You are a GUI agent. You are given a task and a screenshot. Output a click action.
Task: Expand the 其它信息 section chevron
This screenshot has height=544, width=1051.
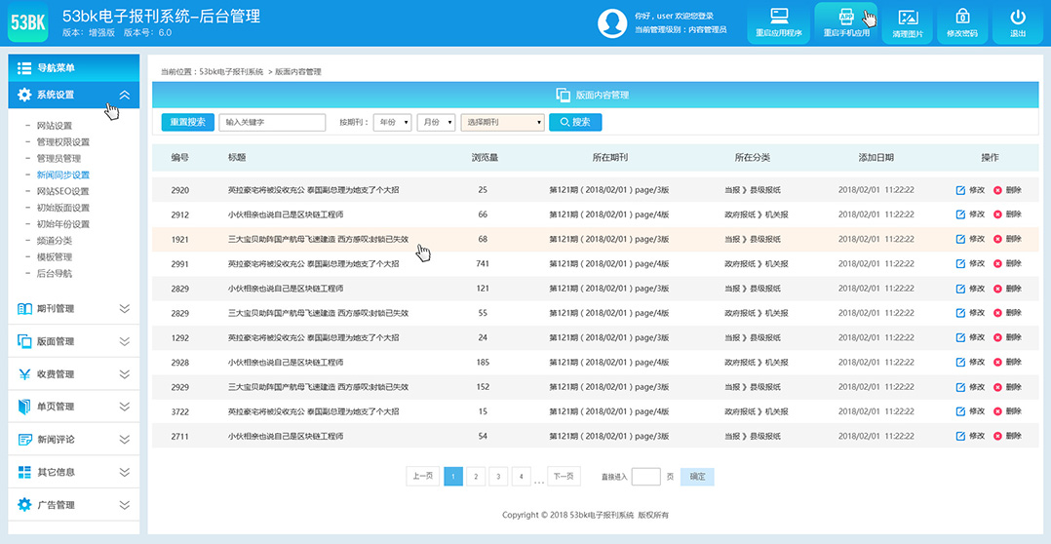coord(124,472)
